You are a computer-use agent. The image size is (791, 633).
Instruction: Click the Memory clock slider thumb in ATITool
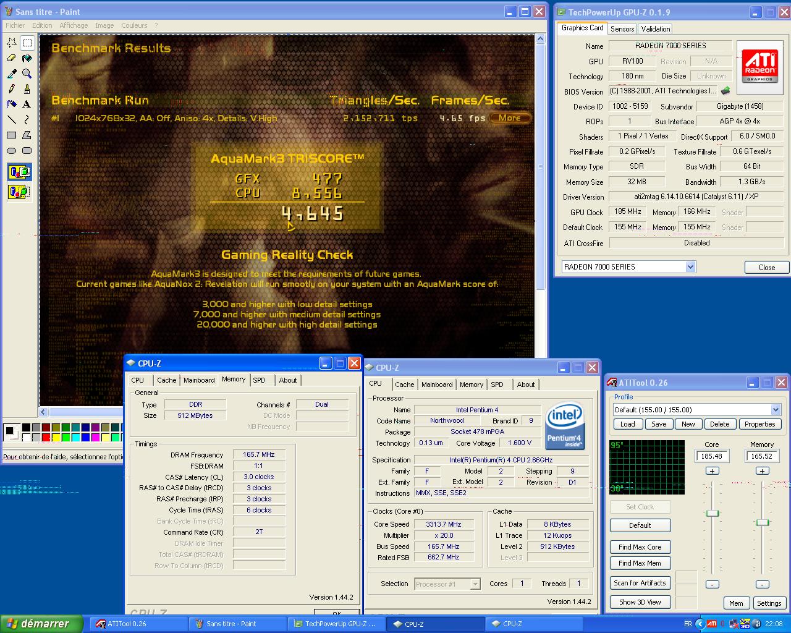click(x=763, y=522)
